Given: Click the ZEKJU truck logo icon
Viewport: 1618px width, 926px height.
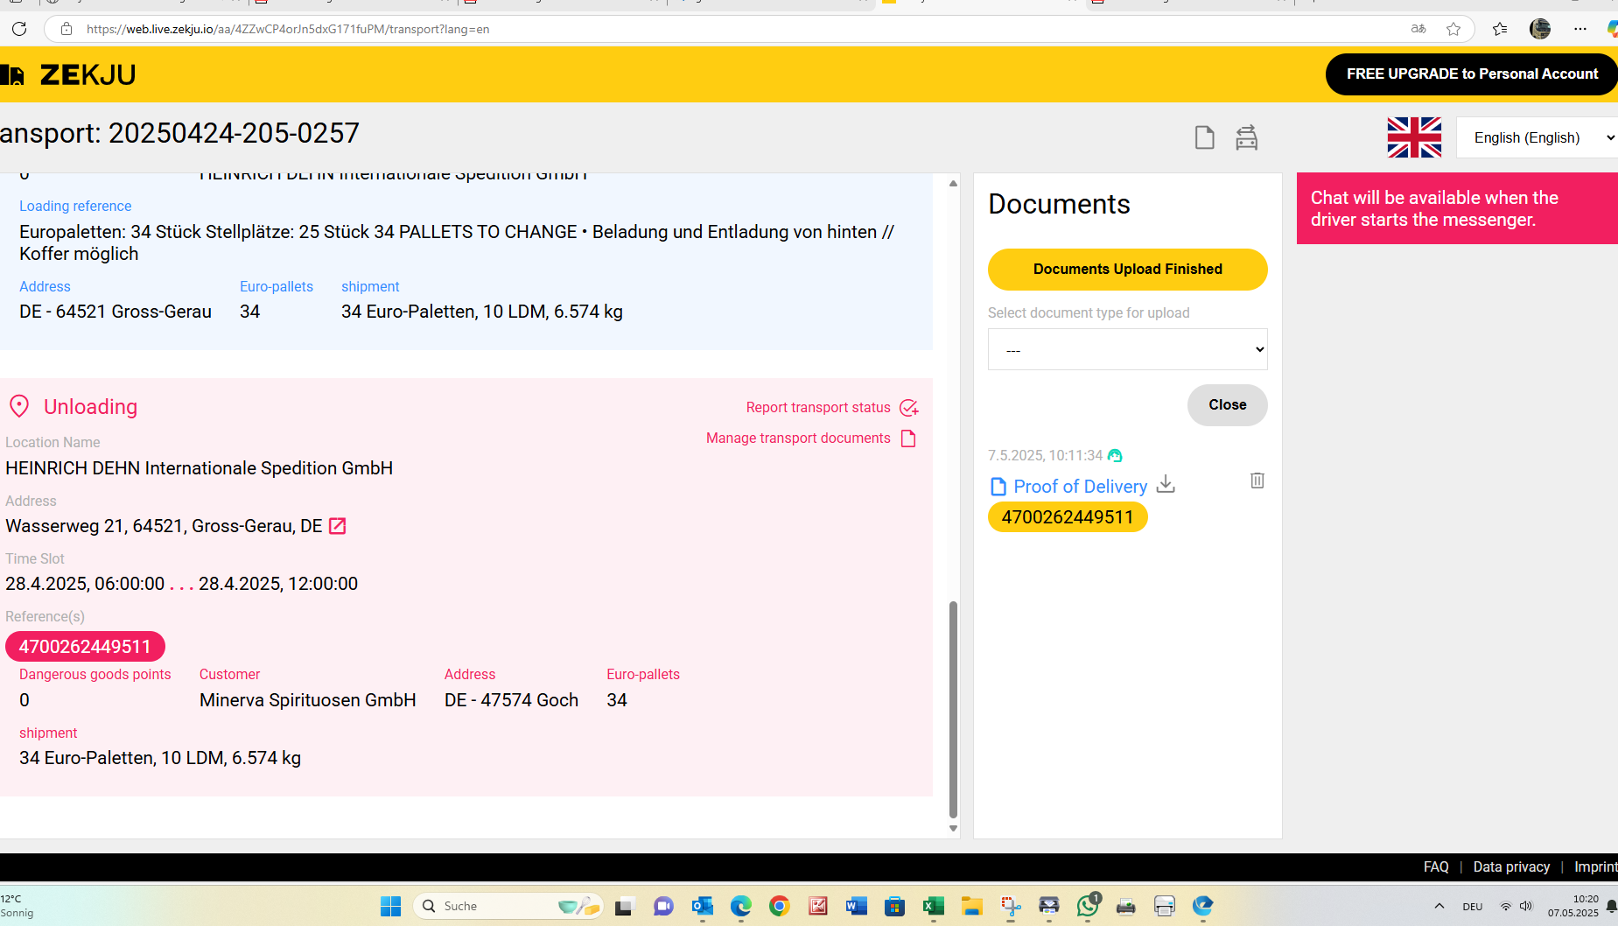Looking at the screenshot, I should [12, 75].
